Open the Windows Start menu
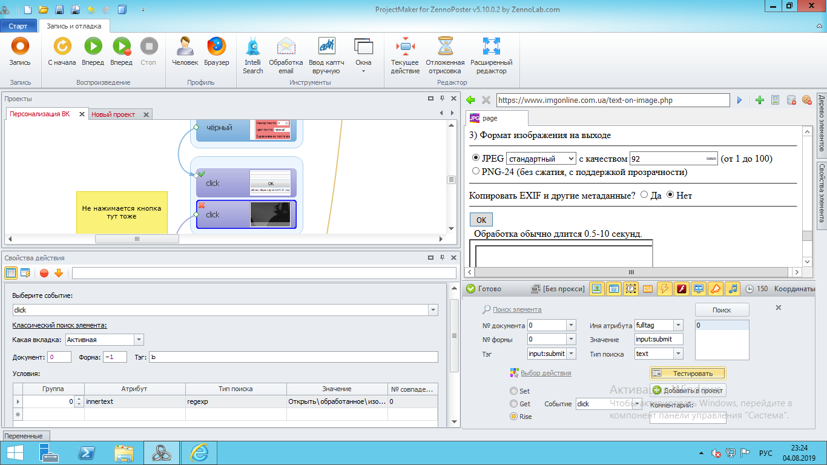The width and height of the screenshot is (827, 465). pyautogui.click(x=15, y=453)
